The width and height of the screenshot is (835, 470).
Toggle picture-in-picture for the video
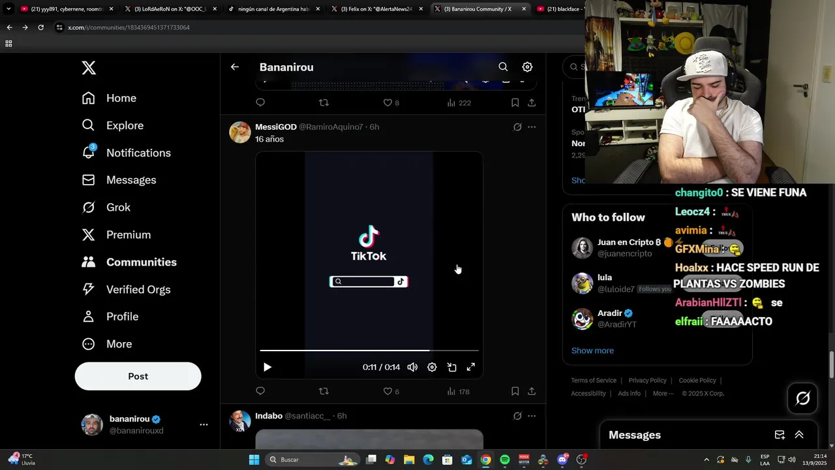[x=451, y=367]
